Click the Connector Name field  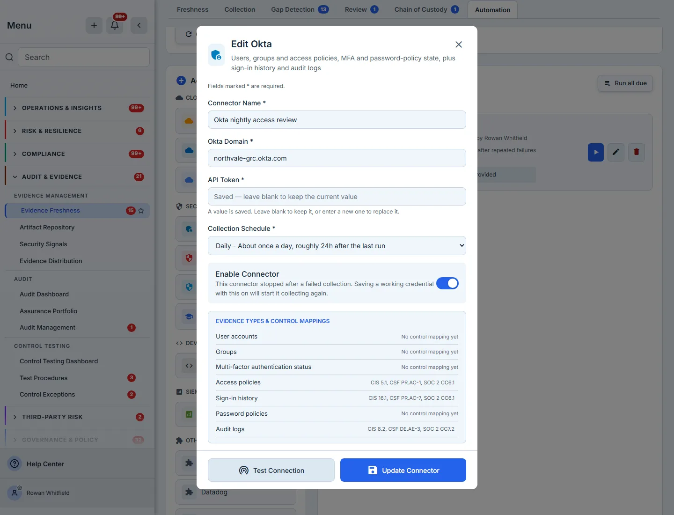(337, 120)
